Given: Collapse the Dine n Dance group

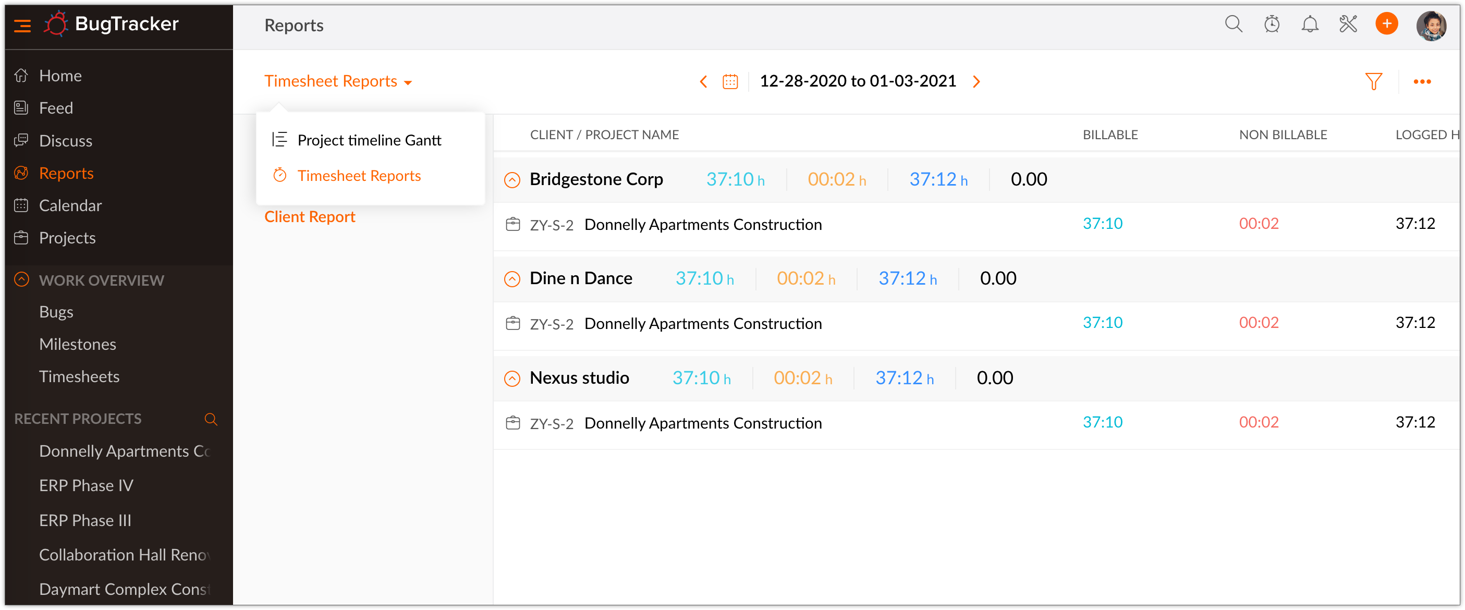Looking at the screenshot, I should pos(512,279).
